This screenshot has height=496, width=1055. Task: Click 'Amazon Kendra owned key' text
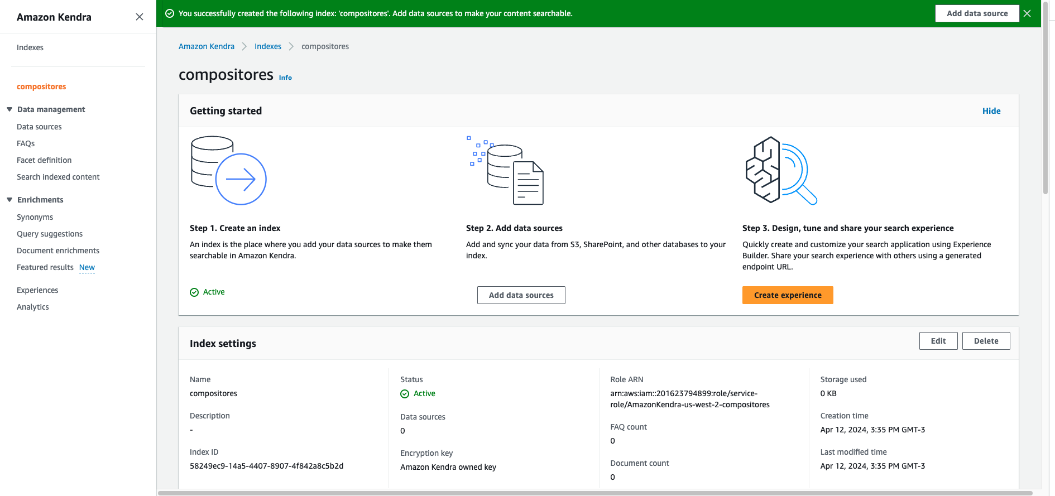pyautogui.click(x=448, y=467)
